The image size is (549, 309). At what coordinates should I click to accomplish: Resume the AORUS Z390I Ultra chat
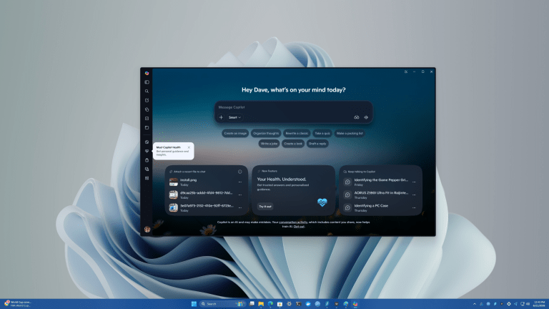377,195
